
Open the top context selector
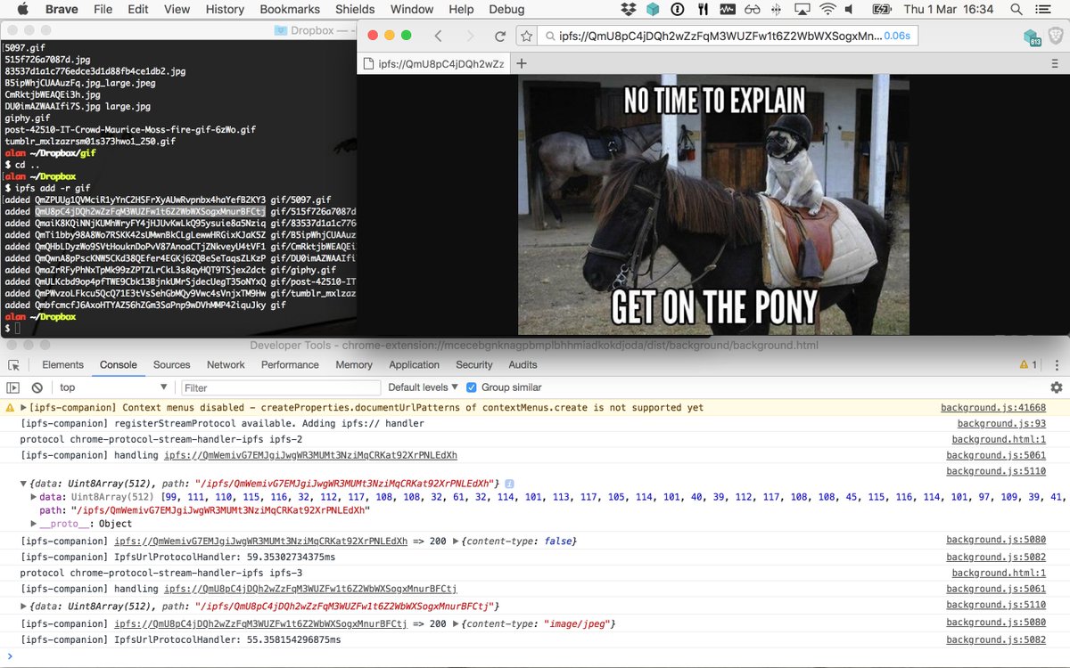click(x=113, y=387)
